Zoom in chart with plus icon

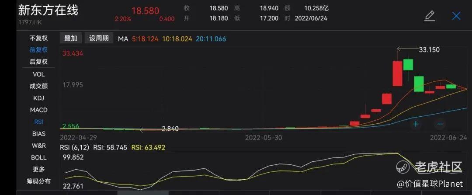click(x=416, y=124)
